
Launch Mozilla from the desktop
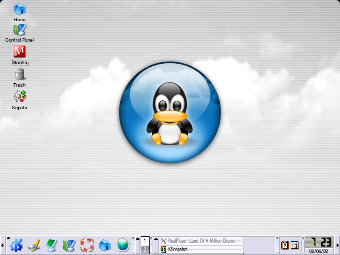point(20,51)
